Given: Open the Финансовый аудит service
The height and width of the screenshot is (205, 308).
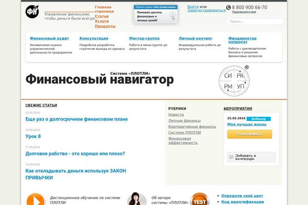Looking at the screenshot, I should pyautogui.click(x=49, y=38).
